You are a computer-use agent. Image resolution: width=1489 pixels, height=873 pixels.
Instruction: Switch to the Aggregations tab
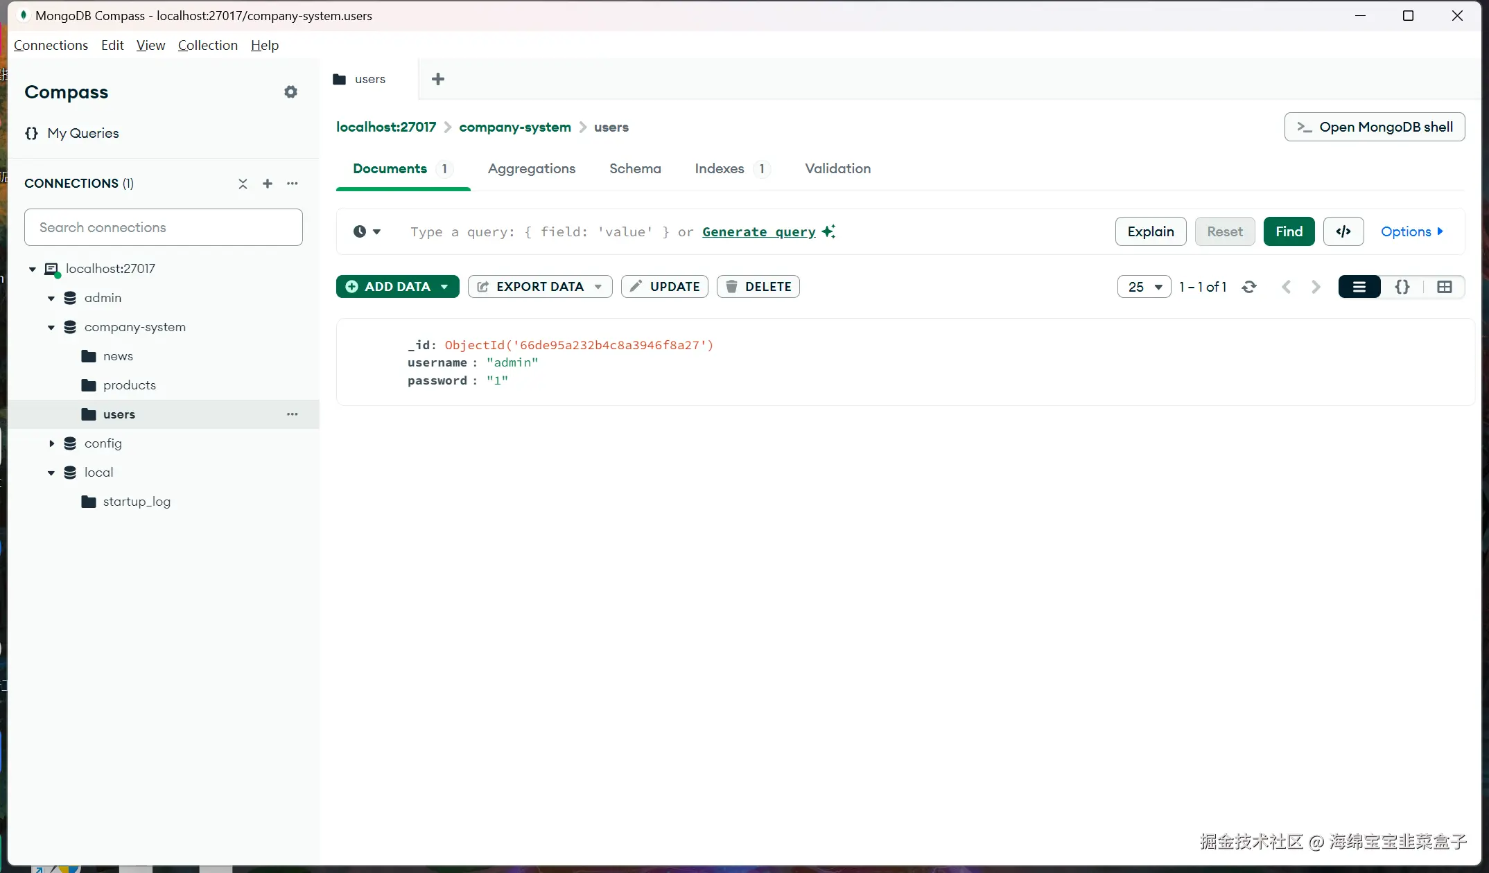coord(531,168)
